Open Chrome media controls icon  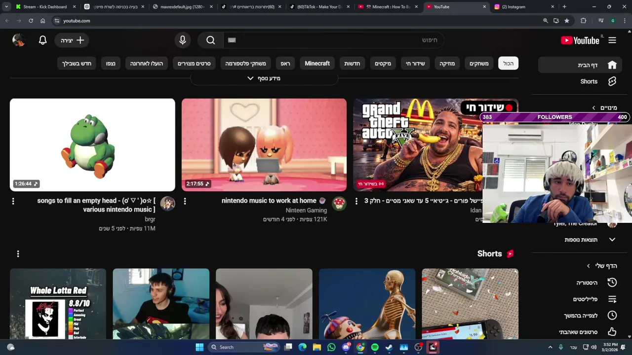[601, 21]
